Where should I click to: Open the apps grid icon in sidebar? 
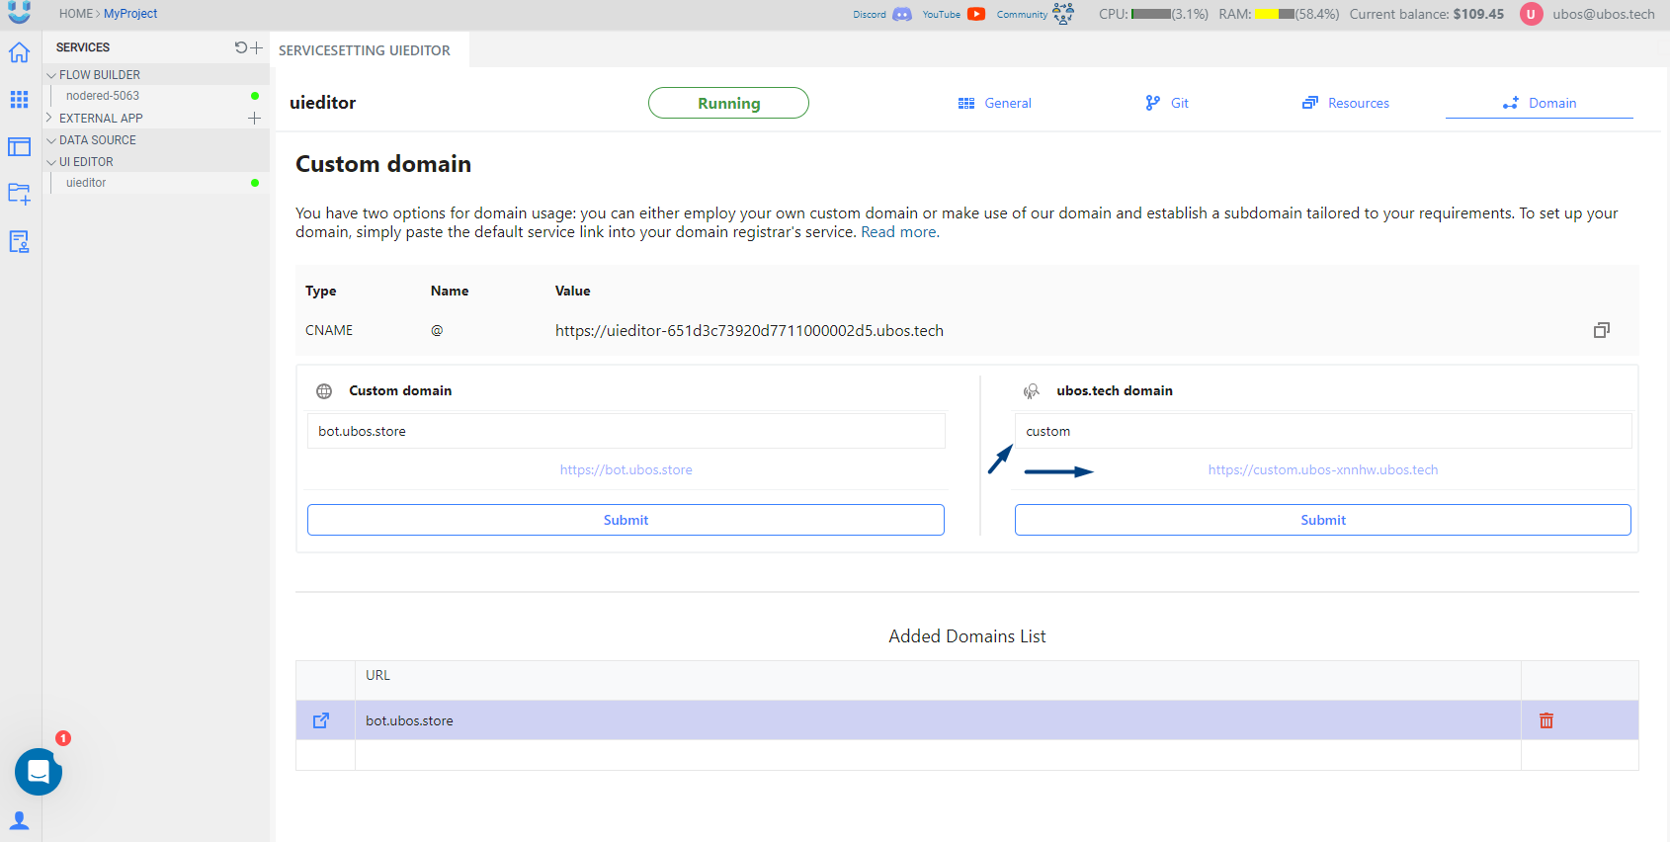click(19, 99)
